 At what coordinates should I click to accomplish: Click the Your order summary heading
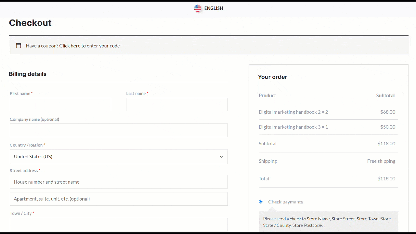[272, 77]
